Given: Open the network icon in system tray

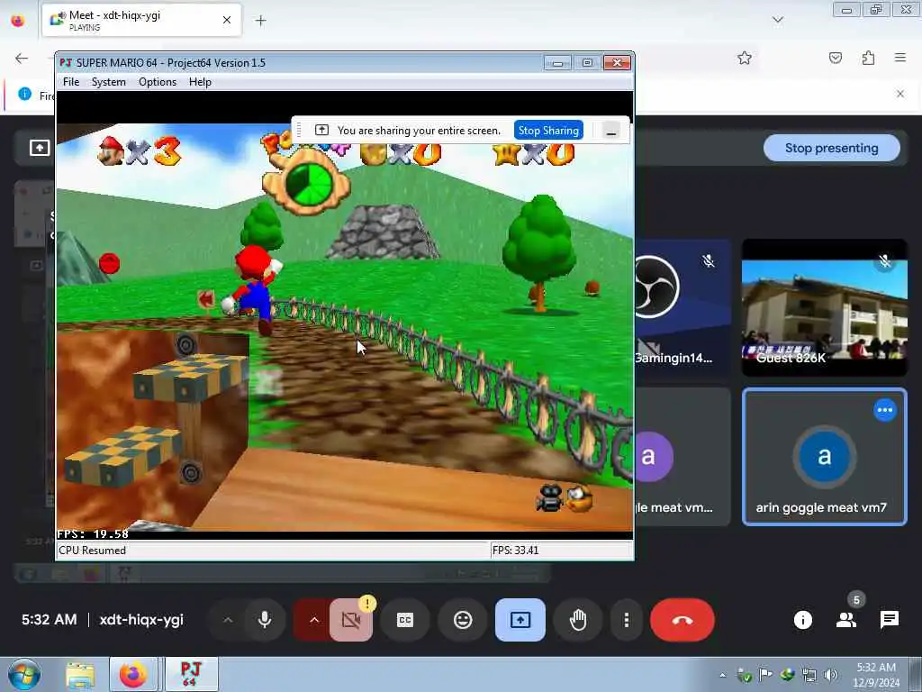Looking at the screenshot, I should pos(809,675).
